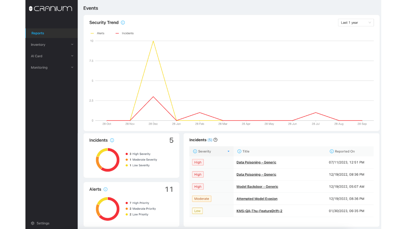Expand the Inventory sidebar menu

point(52,45)
